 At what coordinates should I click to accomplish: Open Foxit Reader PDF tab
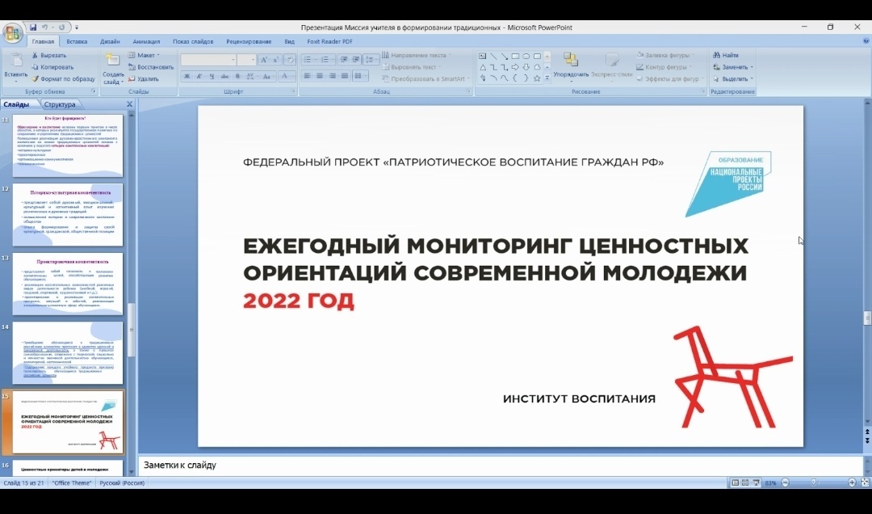[x=329, y=41]
